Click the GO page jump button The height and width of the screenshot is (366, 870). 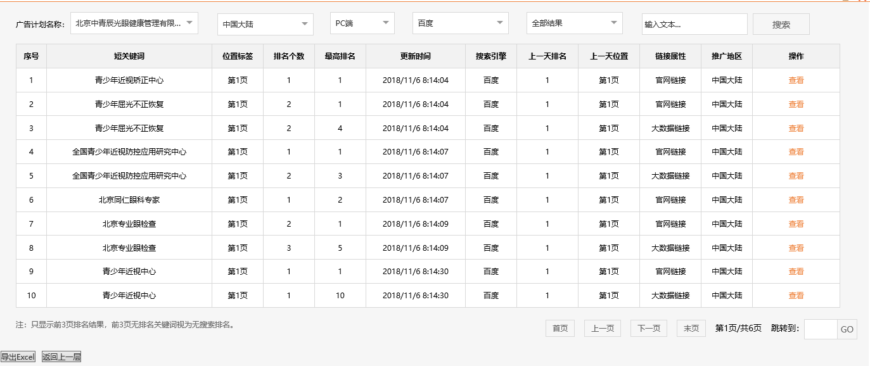(847, 329)
